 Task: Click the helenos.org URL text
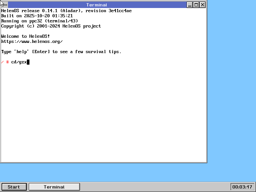click(32, 42)
